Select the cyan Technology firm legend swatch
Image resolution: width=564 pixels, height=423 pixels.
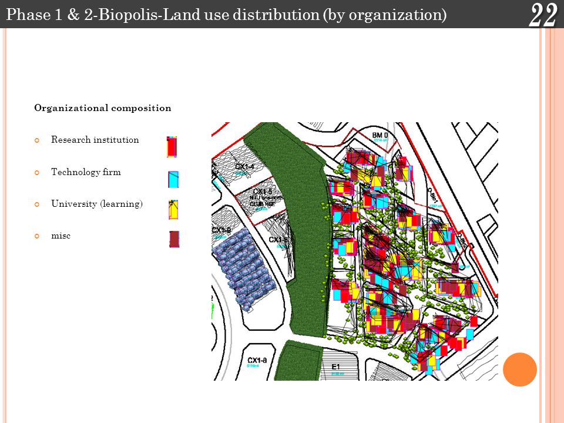(x=173, y=179)
